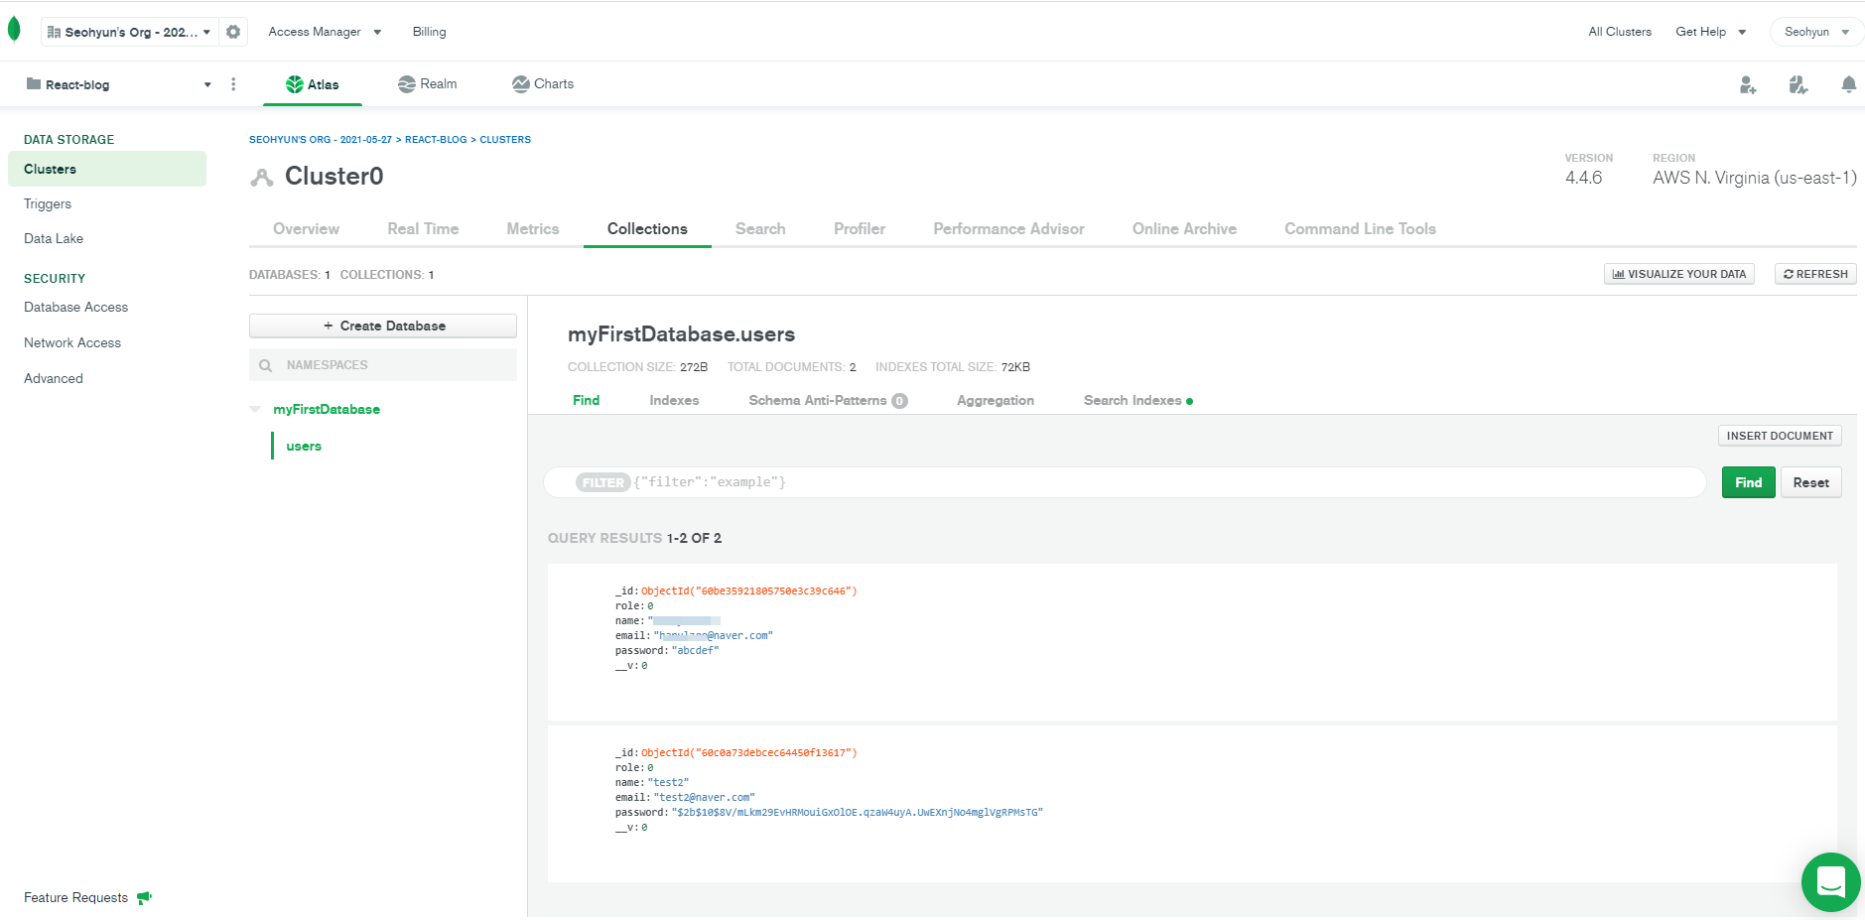Image resolution: width=1865 pixels, height=920 pixels.
Task: Click the CLUSTERS breadcrumb link
Action: click(x=505, y=140)
